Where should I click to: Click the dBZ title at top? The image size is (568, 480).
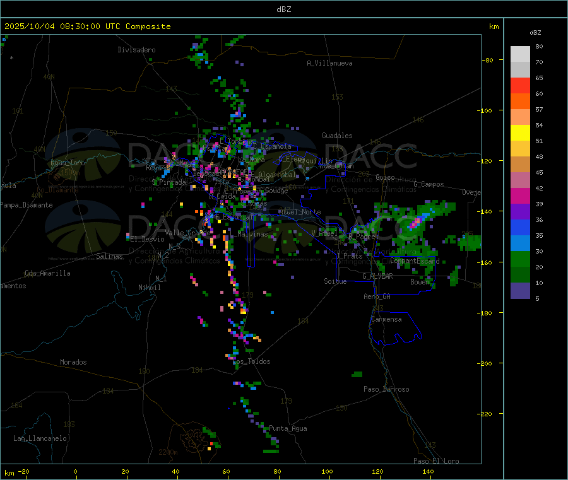click(x=283, y=9)
